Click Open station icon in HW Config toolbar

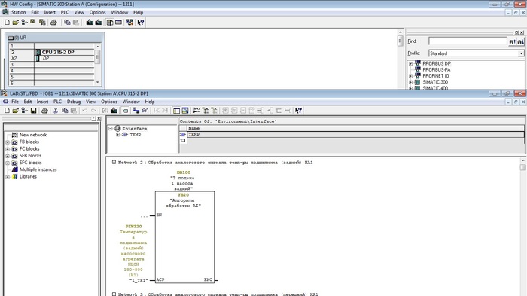click(16, 23)
